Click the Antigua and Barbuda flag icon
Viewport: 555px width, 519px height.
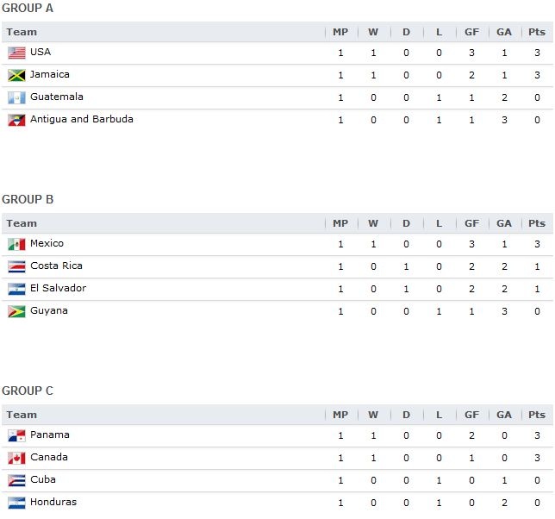[16, 120]
